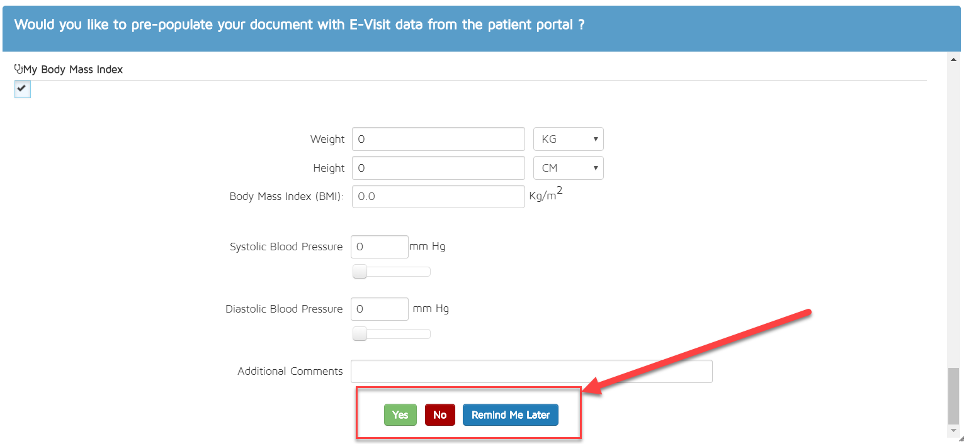Click the Systolic Blood Pressure number box

[x=379, y=247]
